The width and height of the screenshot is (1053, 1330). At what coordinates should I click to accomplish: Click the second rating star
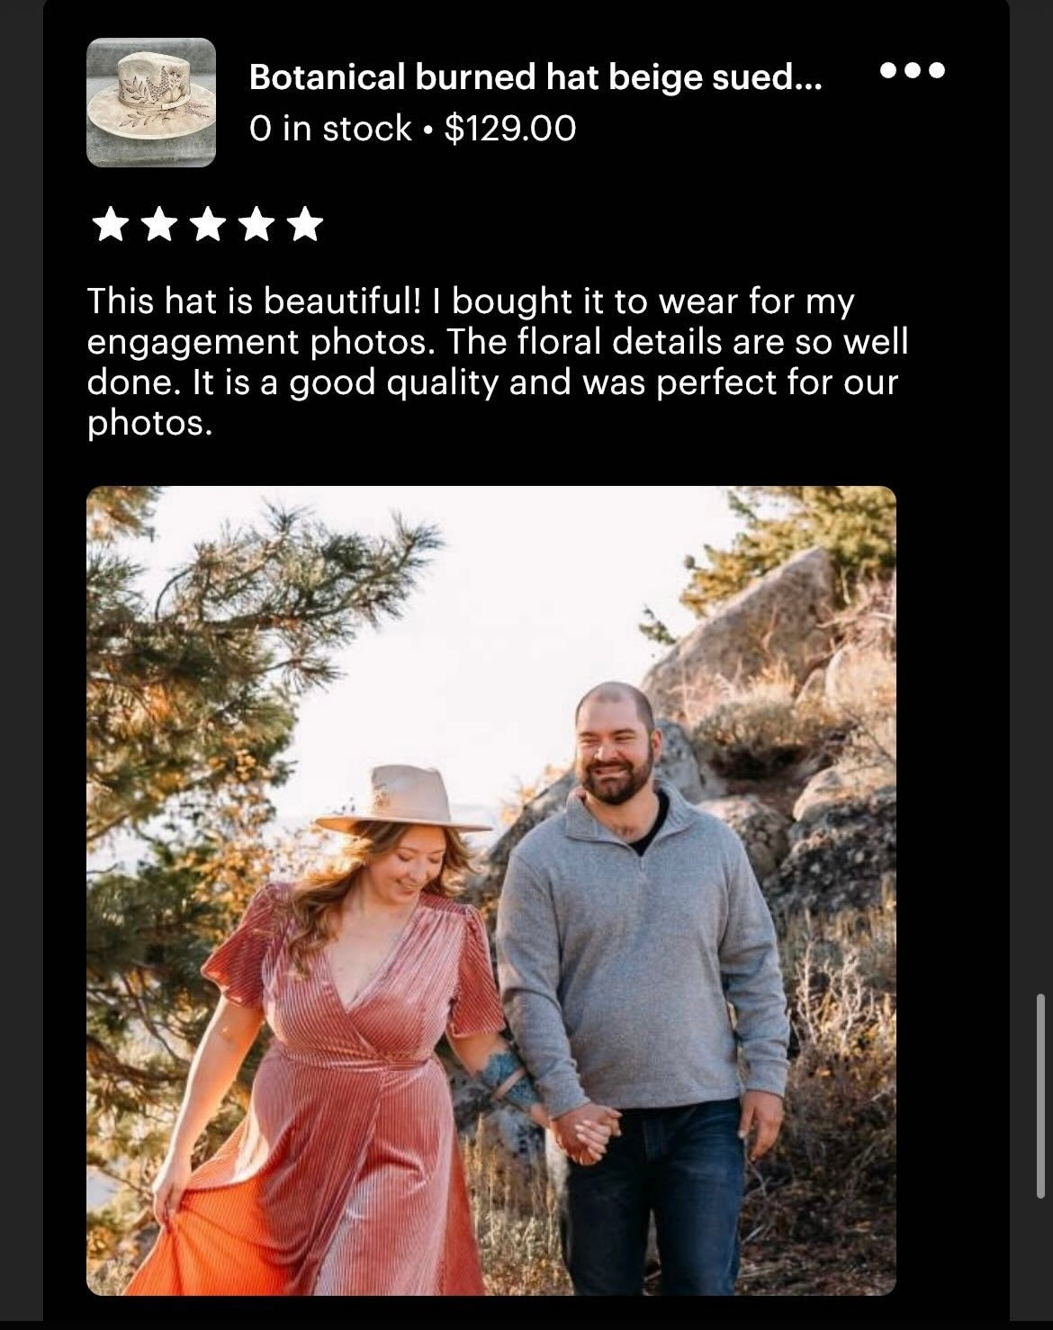point(159,224)
